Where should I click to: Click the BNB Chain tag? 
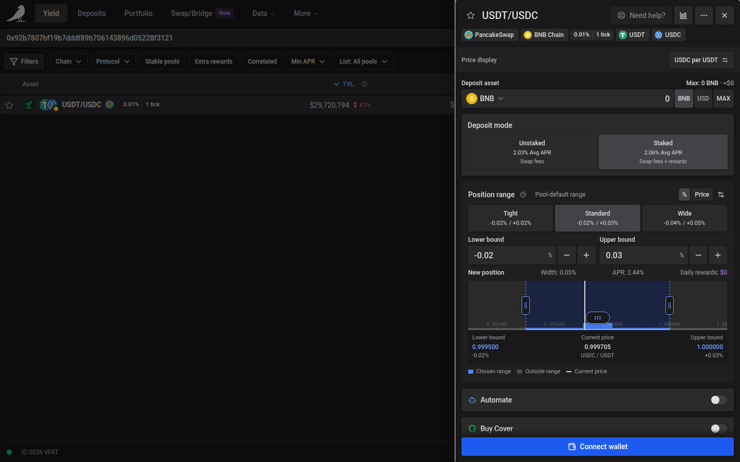coord(544,35)
